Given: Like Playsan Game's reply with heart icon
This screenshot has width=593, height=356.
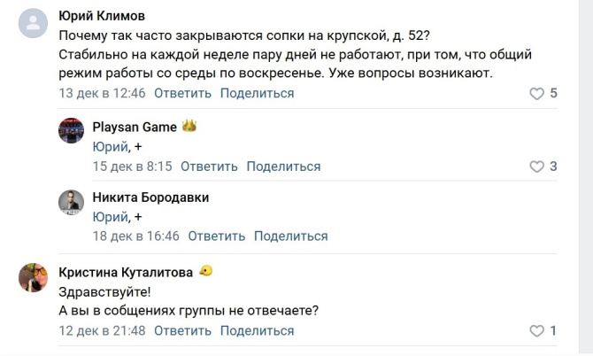Looking at the screenshot, I should coord(536,166).
